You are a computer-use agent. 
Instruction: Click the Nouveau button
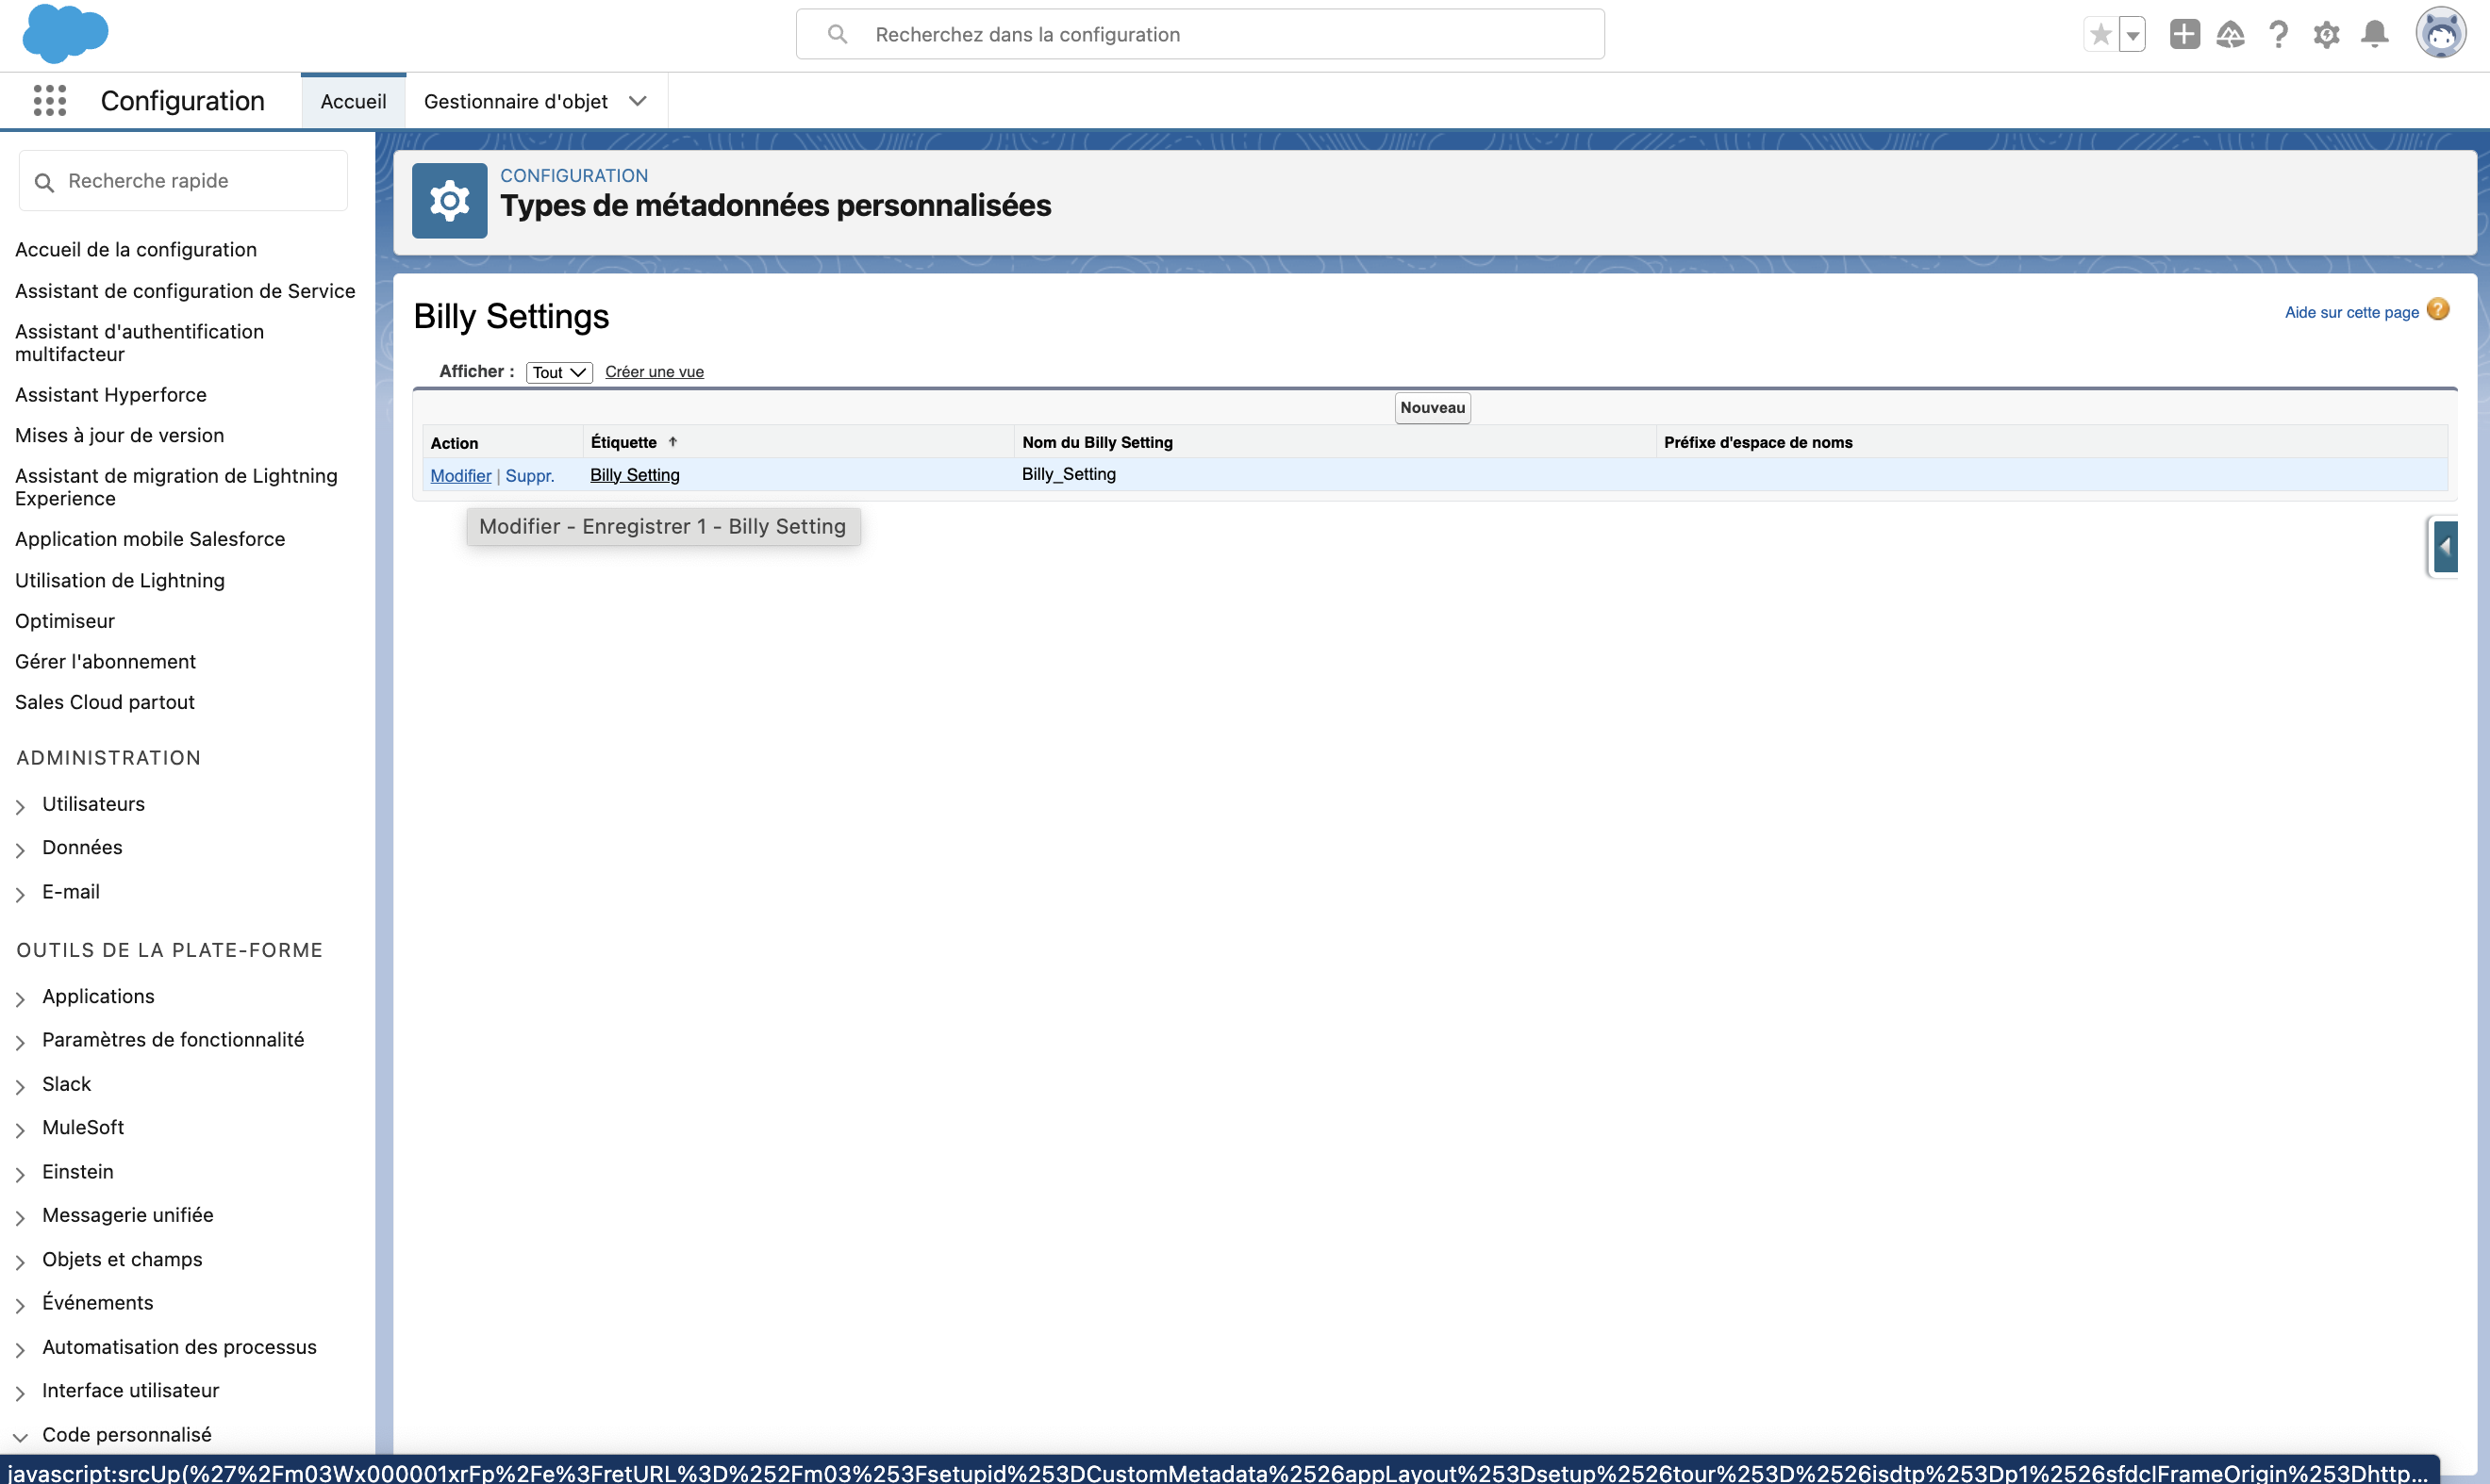[x=1433, y=407]
